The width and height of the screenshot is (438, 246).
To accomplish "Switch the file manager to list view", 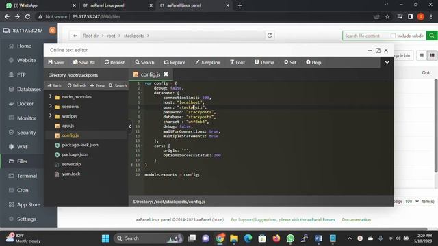I will point(432,56).
